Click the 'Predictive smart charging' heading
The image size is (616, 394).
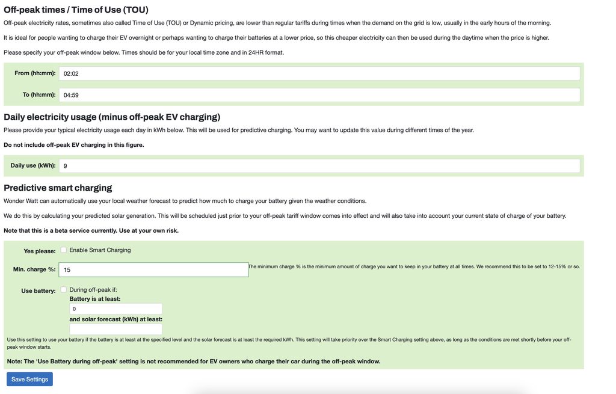[58, 188]
